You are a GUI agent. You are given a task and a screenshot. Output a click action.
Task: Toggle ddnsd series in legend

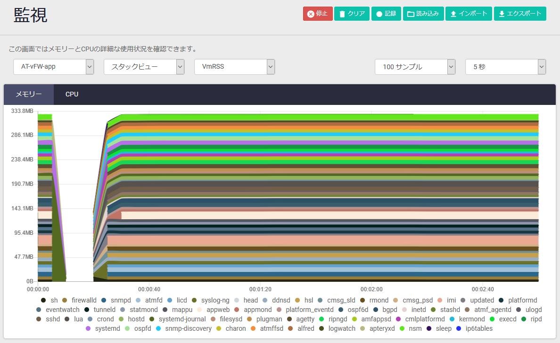pyautogui.click(x=276, y=300)
